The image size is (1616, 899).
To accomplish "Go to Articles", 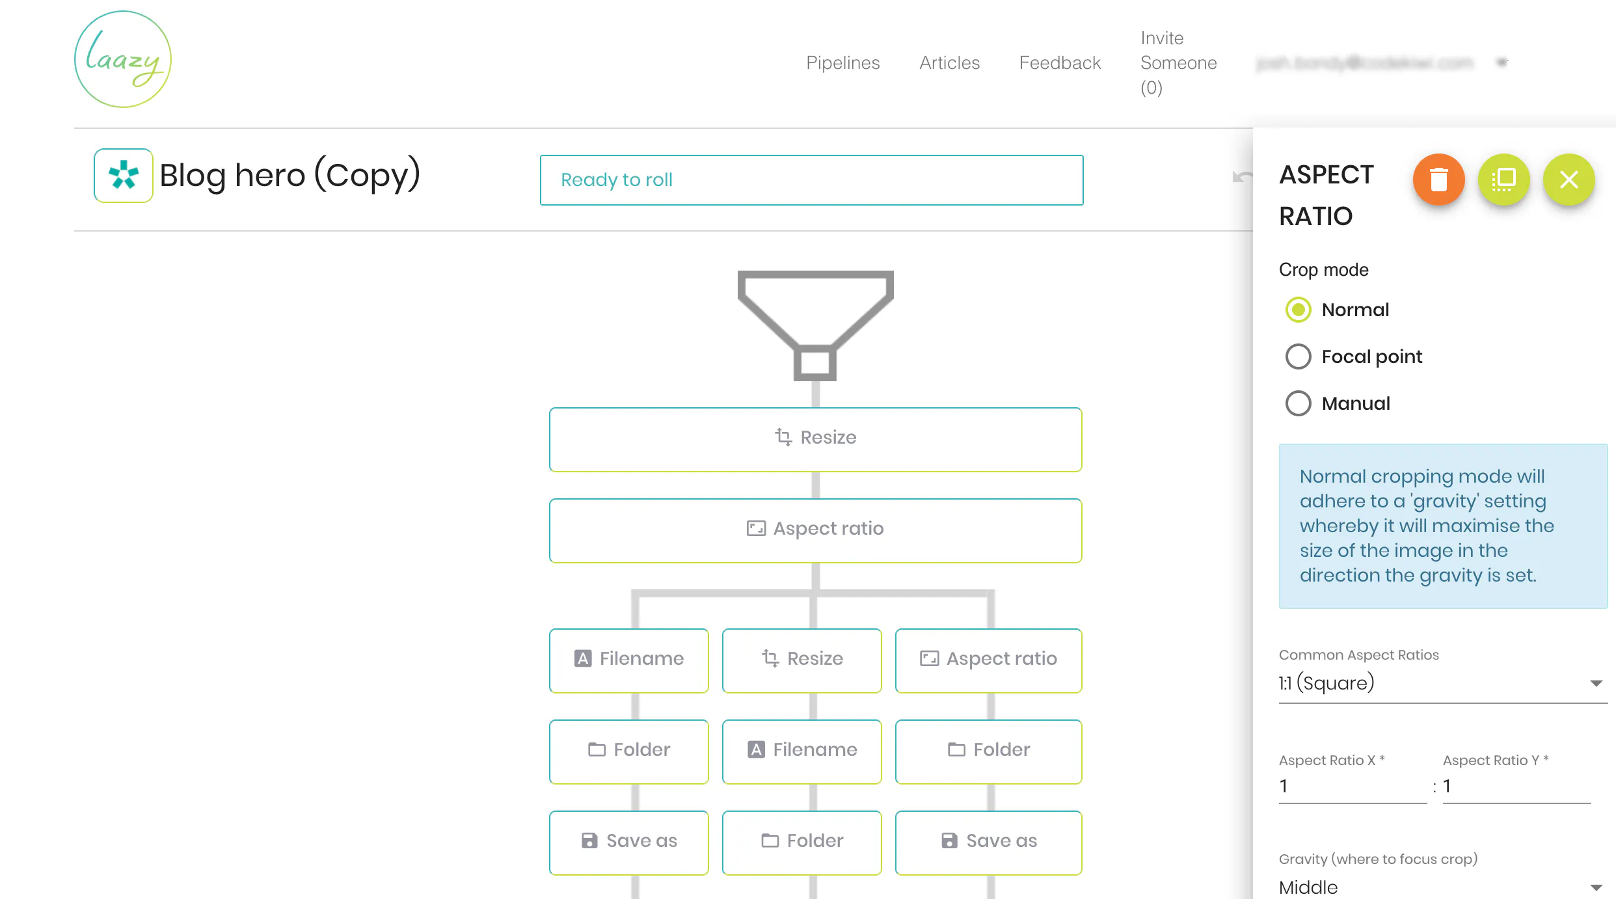I will click(949, 62).
